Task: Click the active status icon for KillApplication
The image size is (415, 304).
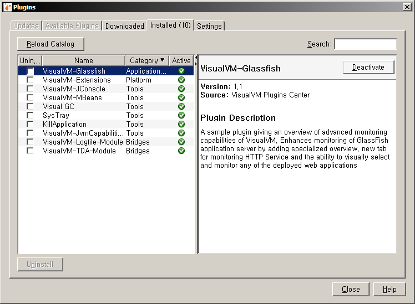Action: 181,124
